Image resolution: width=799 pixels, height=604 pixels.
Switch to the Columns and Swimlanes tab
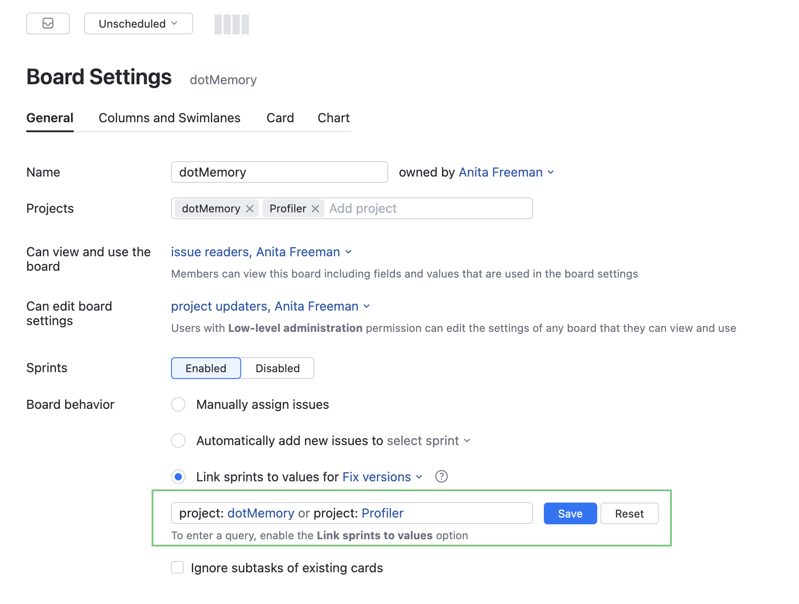tap(169, 118)
